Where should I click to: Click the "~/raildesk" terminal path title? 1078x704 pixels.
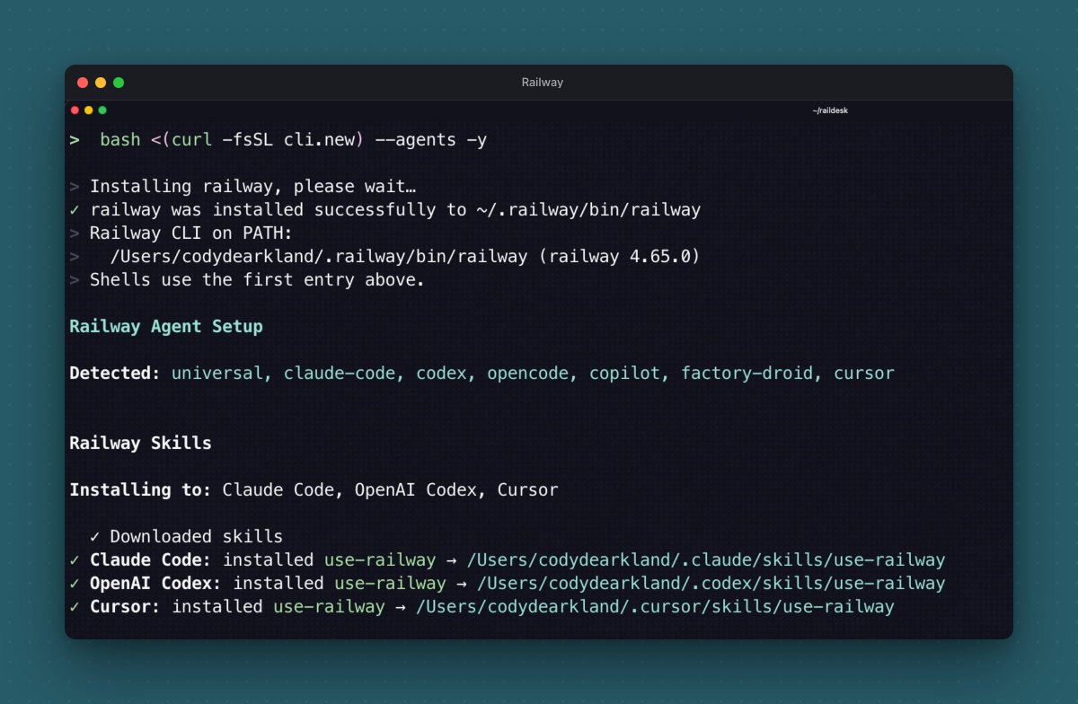[830, 110]
